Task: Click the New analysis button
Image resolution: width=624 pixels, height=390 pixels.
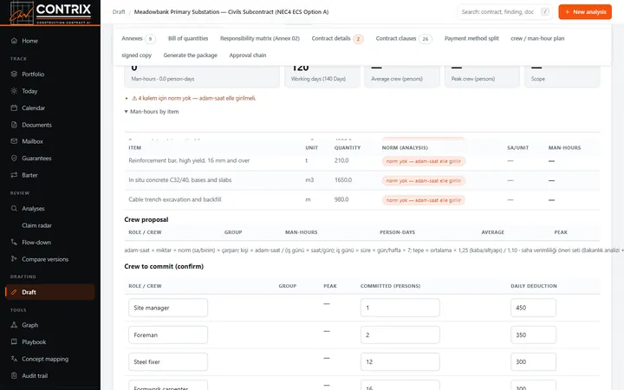Action: (585, 12)
